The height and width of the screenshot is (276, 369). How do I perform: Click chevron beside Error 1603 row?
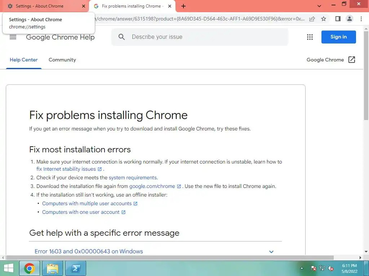pyautogui.click(x=271, y=252)
